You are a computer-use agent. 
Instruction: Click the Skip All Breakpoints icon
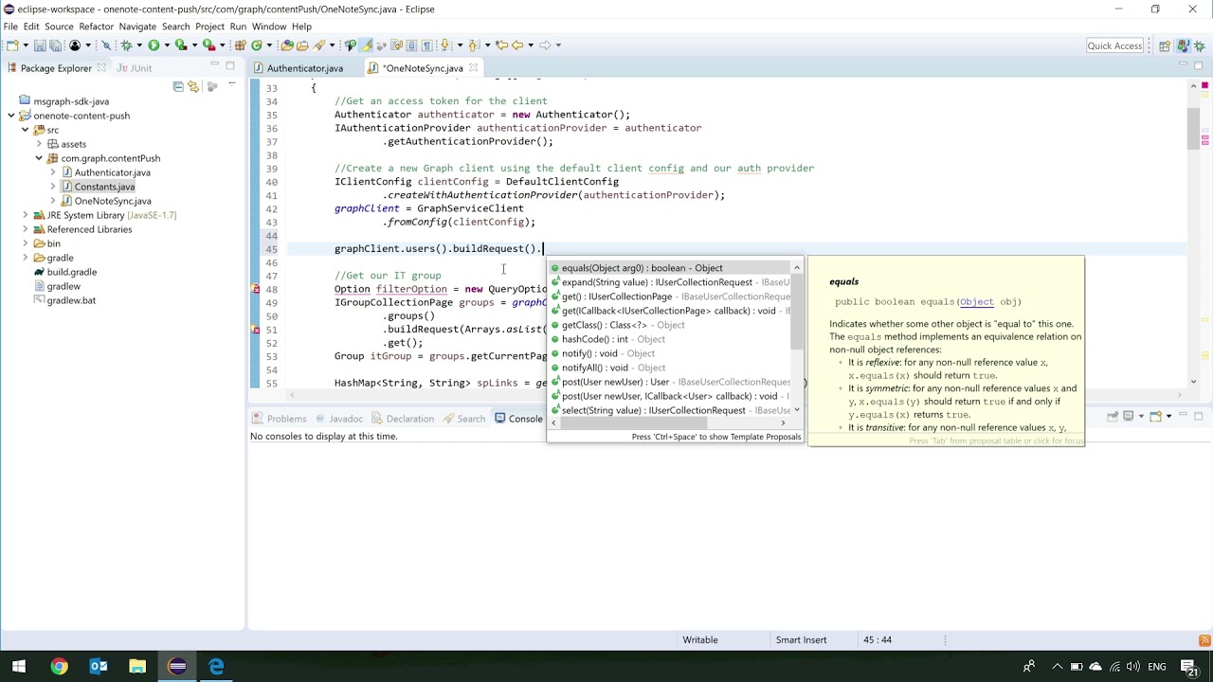tap(106, 45)
